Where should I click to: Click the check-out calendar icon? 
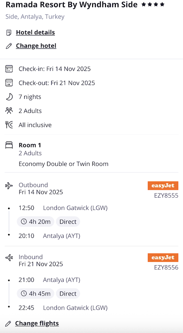point(9,83)
